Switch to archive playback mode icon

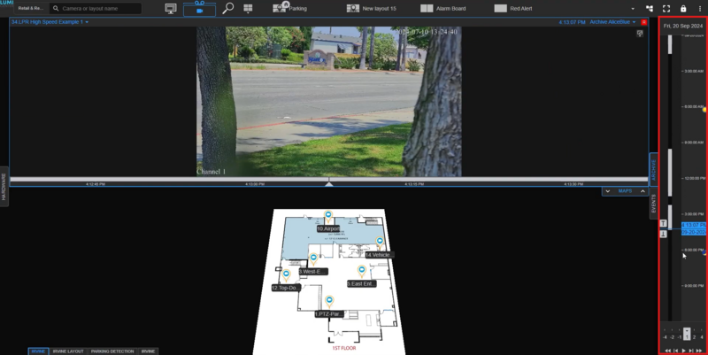(x=199, y=9)
